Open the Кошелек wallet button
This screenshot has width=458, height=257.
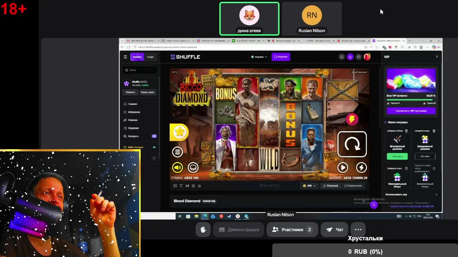281,57
